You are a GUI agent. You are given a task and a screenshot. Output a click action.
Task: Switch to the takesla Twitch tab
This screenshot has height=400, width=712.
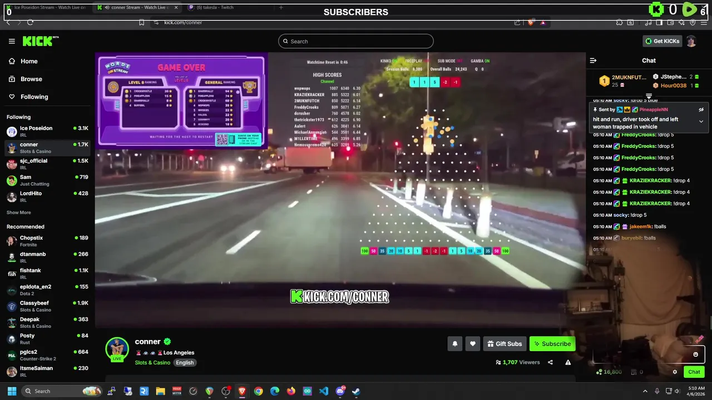tap(228, 7)
